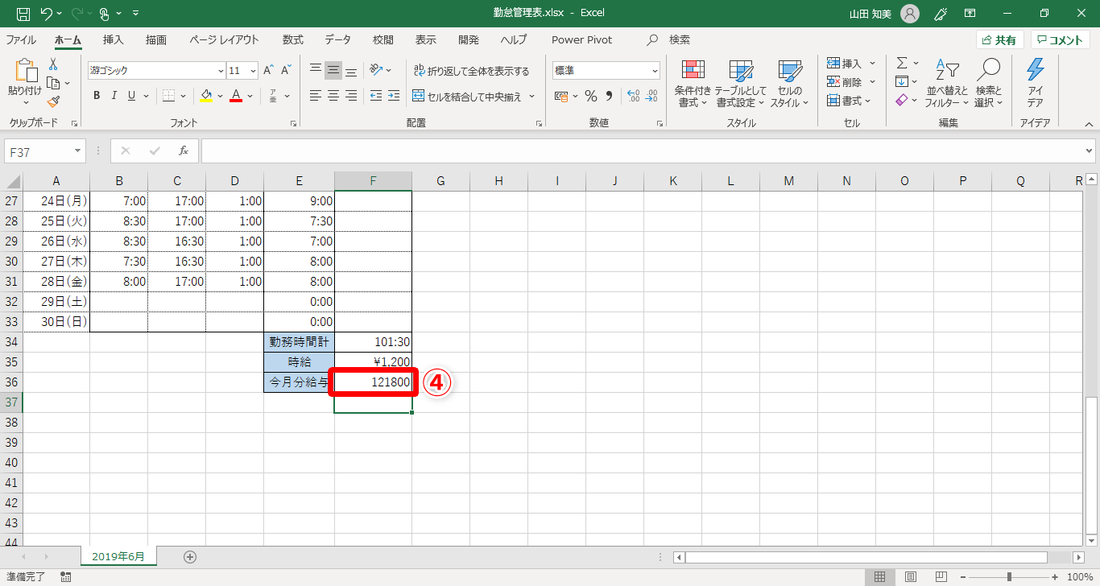
Task: Click the Conditional Formatting icon
Action: [693, 85]
